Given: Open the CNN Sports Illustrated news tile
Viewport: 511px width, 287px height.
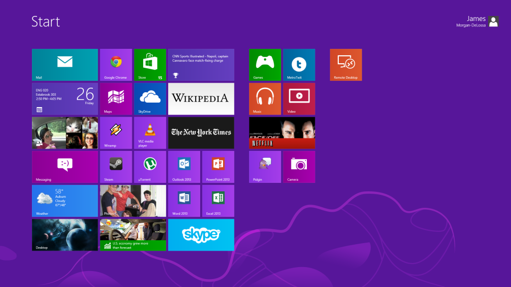Looking at the screenshot, I should [x=201, y=65].
